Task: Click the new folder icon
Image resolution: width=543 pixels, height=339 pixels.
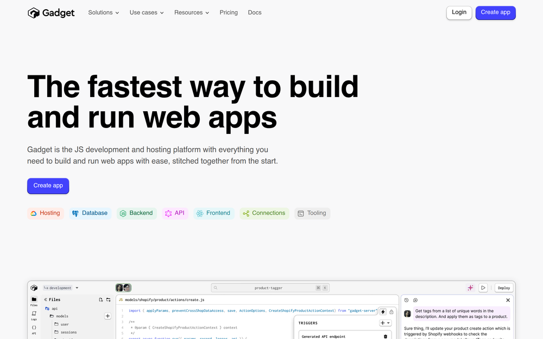Action: (109, 299)
